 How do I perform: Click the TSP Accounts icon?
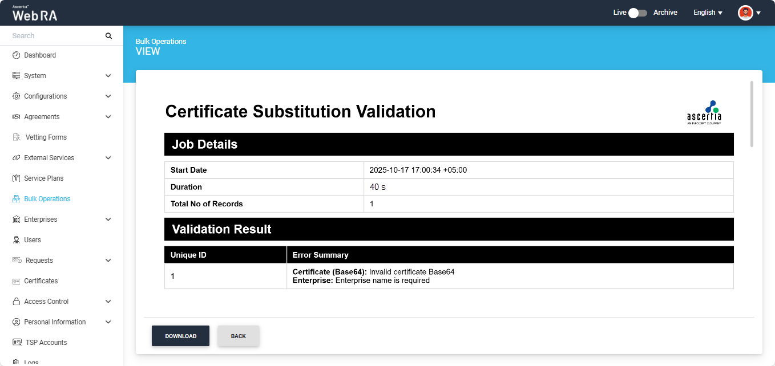click(17, 343)
